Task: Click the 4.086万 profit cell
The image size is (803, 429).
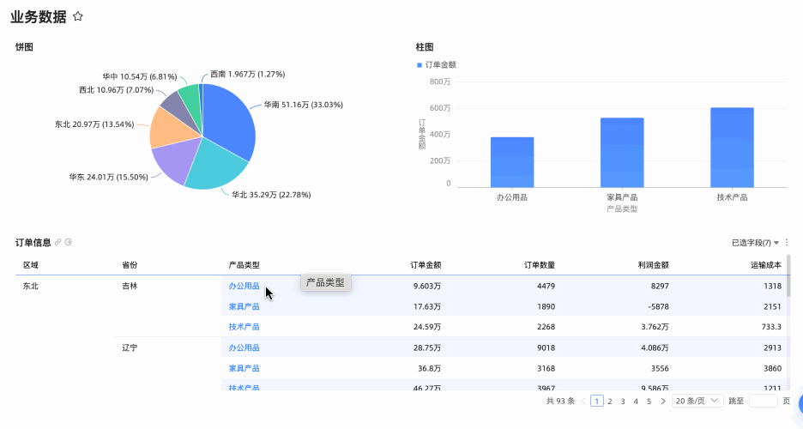Action: (655, 347)
